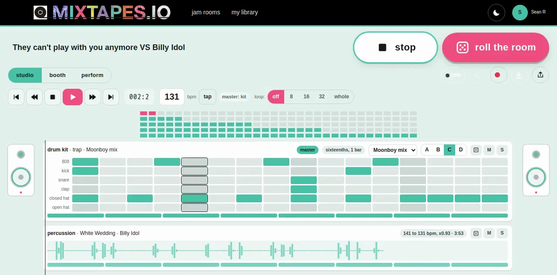Switch to the perform tab
Viewport: 557px width, 275px height.
click(92, 75)
